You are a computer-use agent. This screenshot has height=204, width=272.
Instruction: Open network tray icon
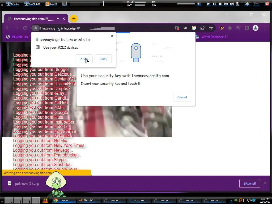tap(245, 200)
